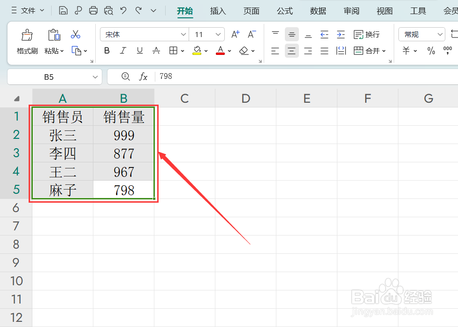
Task: Open the font size dropdown showing 11
Action: (218, 34)
